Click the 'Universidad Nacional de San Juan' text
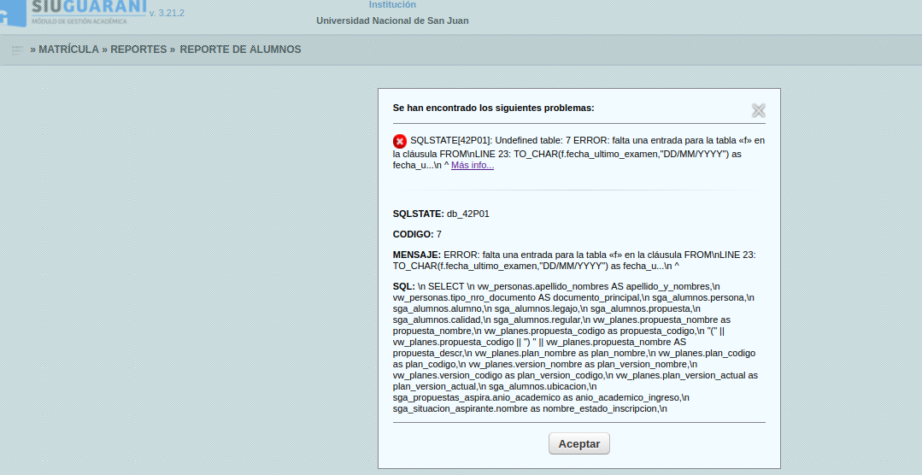 (x=392, y=21)
